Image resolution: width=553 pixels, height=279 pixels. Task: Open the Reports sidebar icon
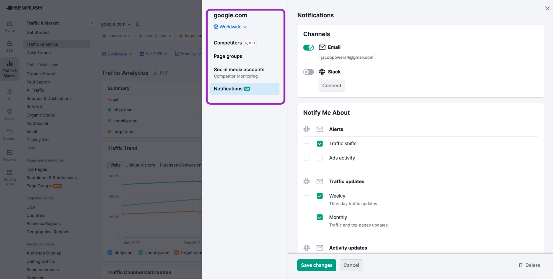pyautogui.click(x=10, y=155)
